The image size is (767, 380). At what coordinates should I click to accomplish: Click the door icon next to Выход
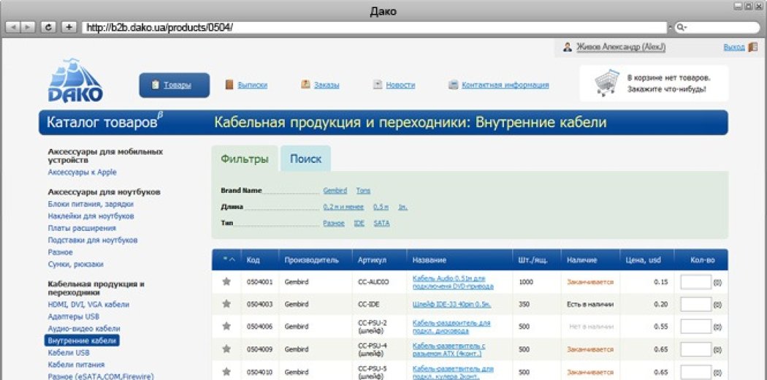753,47
